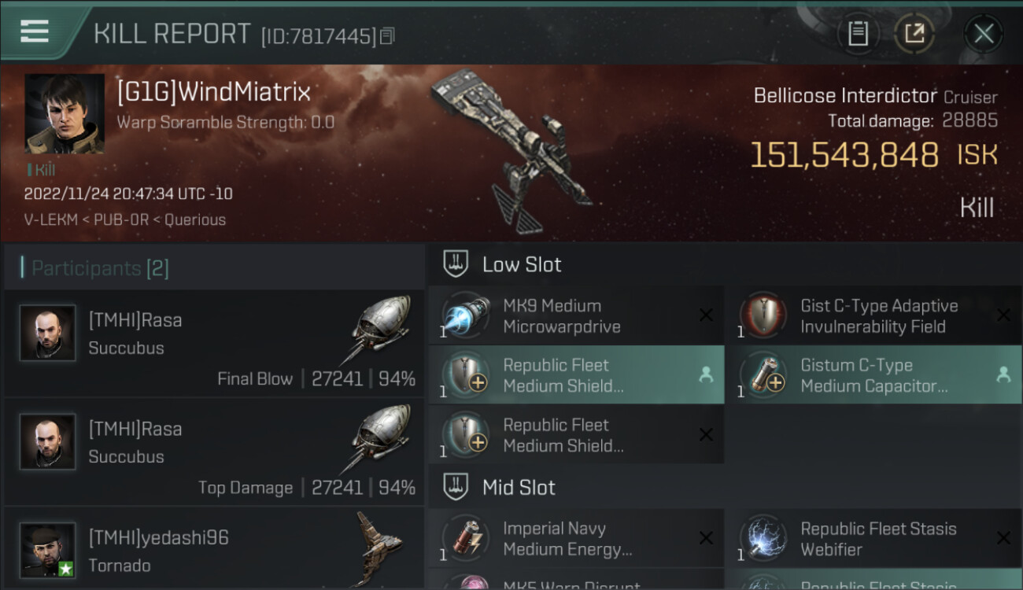
Task: Open the clipboard notes icon in header
Action: pos(858,34)
